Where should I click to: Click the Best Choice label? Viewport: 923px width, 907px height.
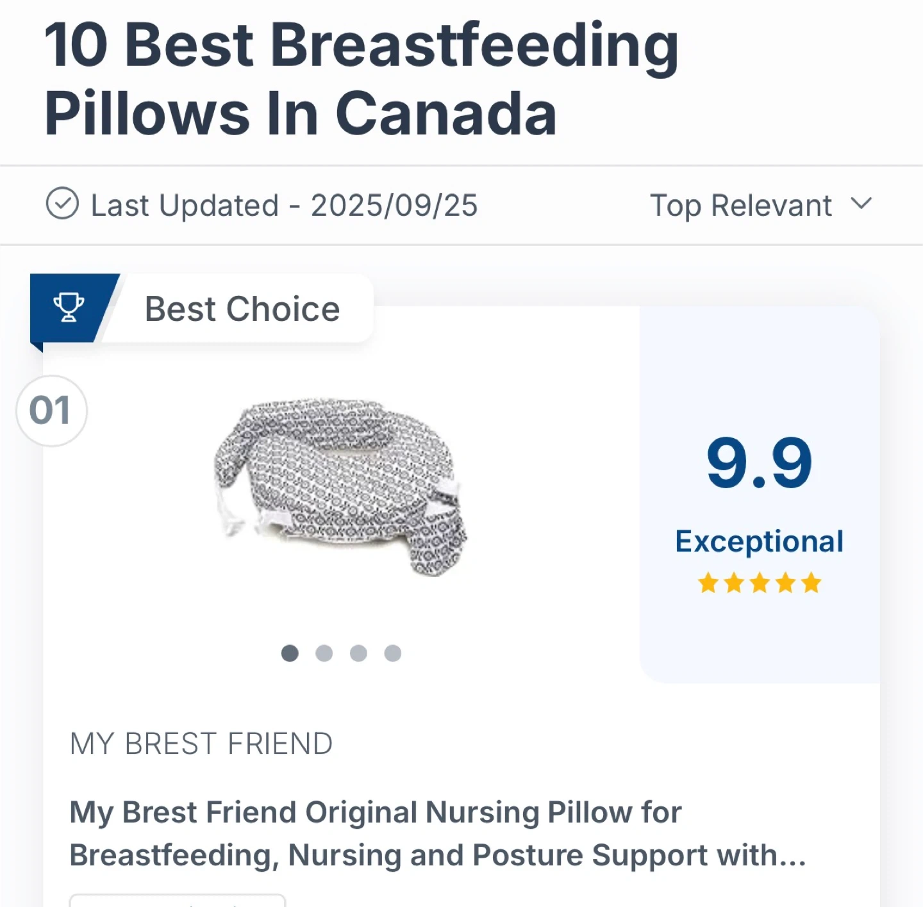pos(242,309)
